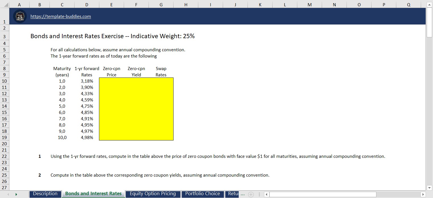Screen dimensions: 433x198
Task: Switch to the Description tab
Action: (45, 194)
